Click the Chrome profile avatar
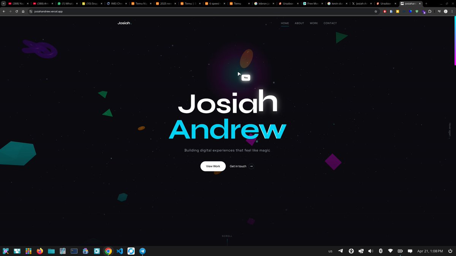This screenshot has width=456, height=256. (445, 11)
